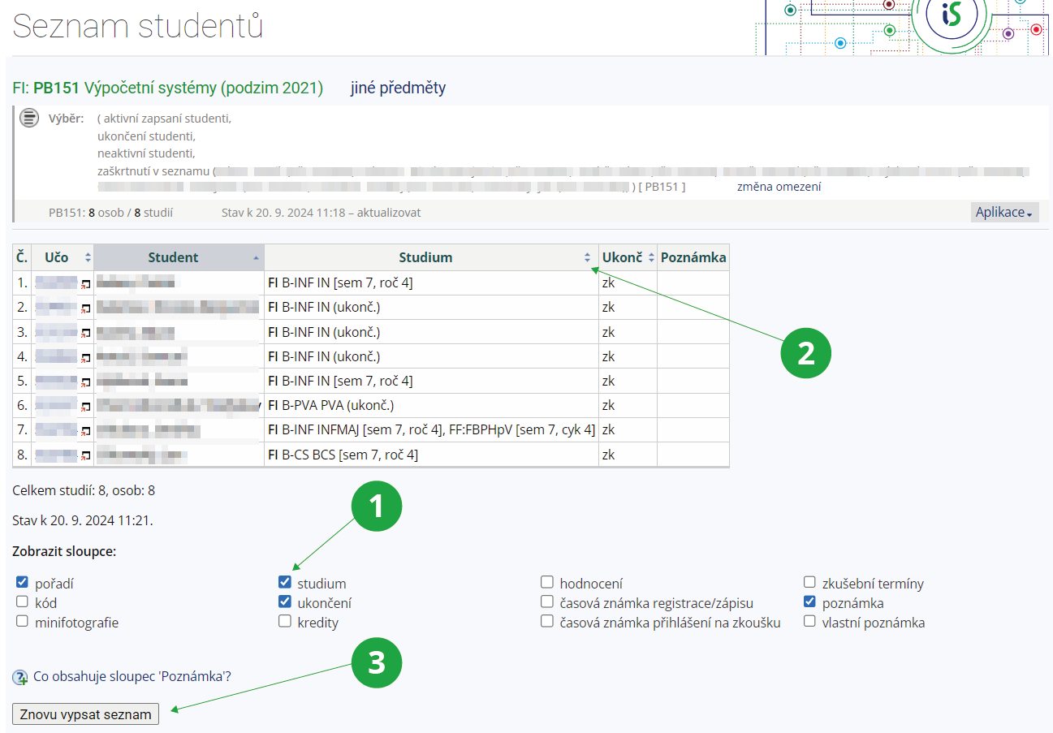Click the help icon beside 'Co obsahuje sloupec'
The image size is (1053, 733).
tap(20, 677)
